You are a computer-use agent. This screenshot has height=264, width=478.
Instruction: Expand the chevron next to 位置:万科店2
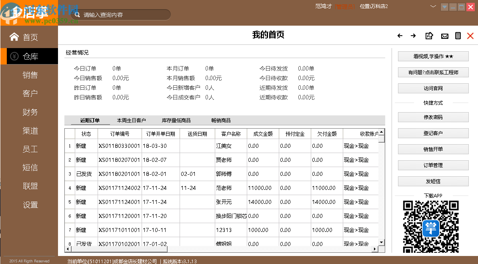pyautogui.click(x=433, y=6)
